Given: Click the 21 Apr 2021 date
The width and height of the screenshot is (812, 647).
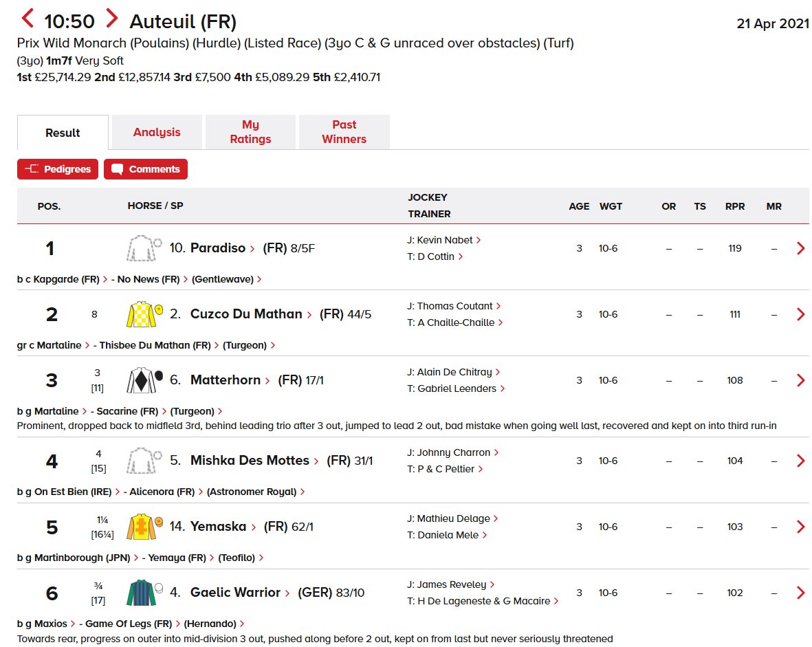Looking at the screenshot, I should 773,23.
